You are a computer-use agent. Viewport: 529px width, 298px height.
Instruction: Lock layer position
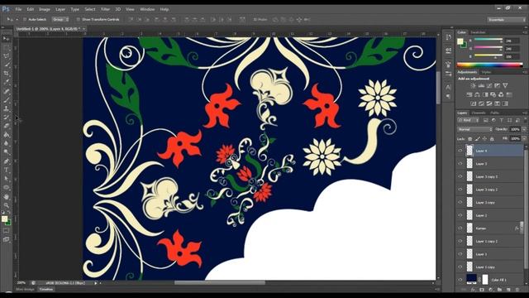[x=484, y=139]
